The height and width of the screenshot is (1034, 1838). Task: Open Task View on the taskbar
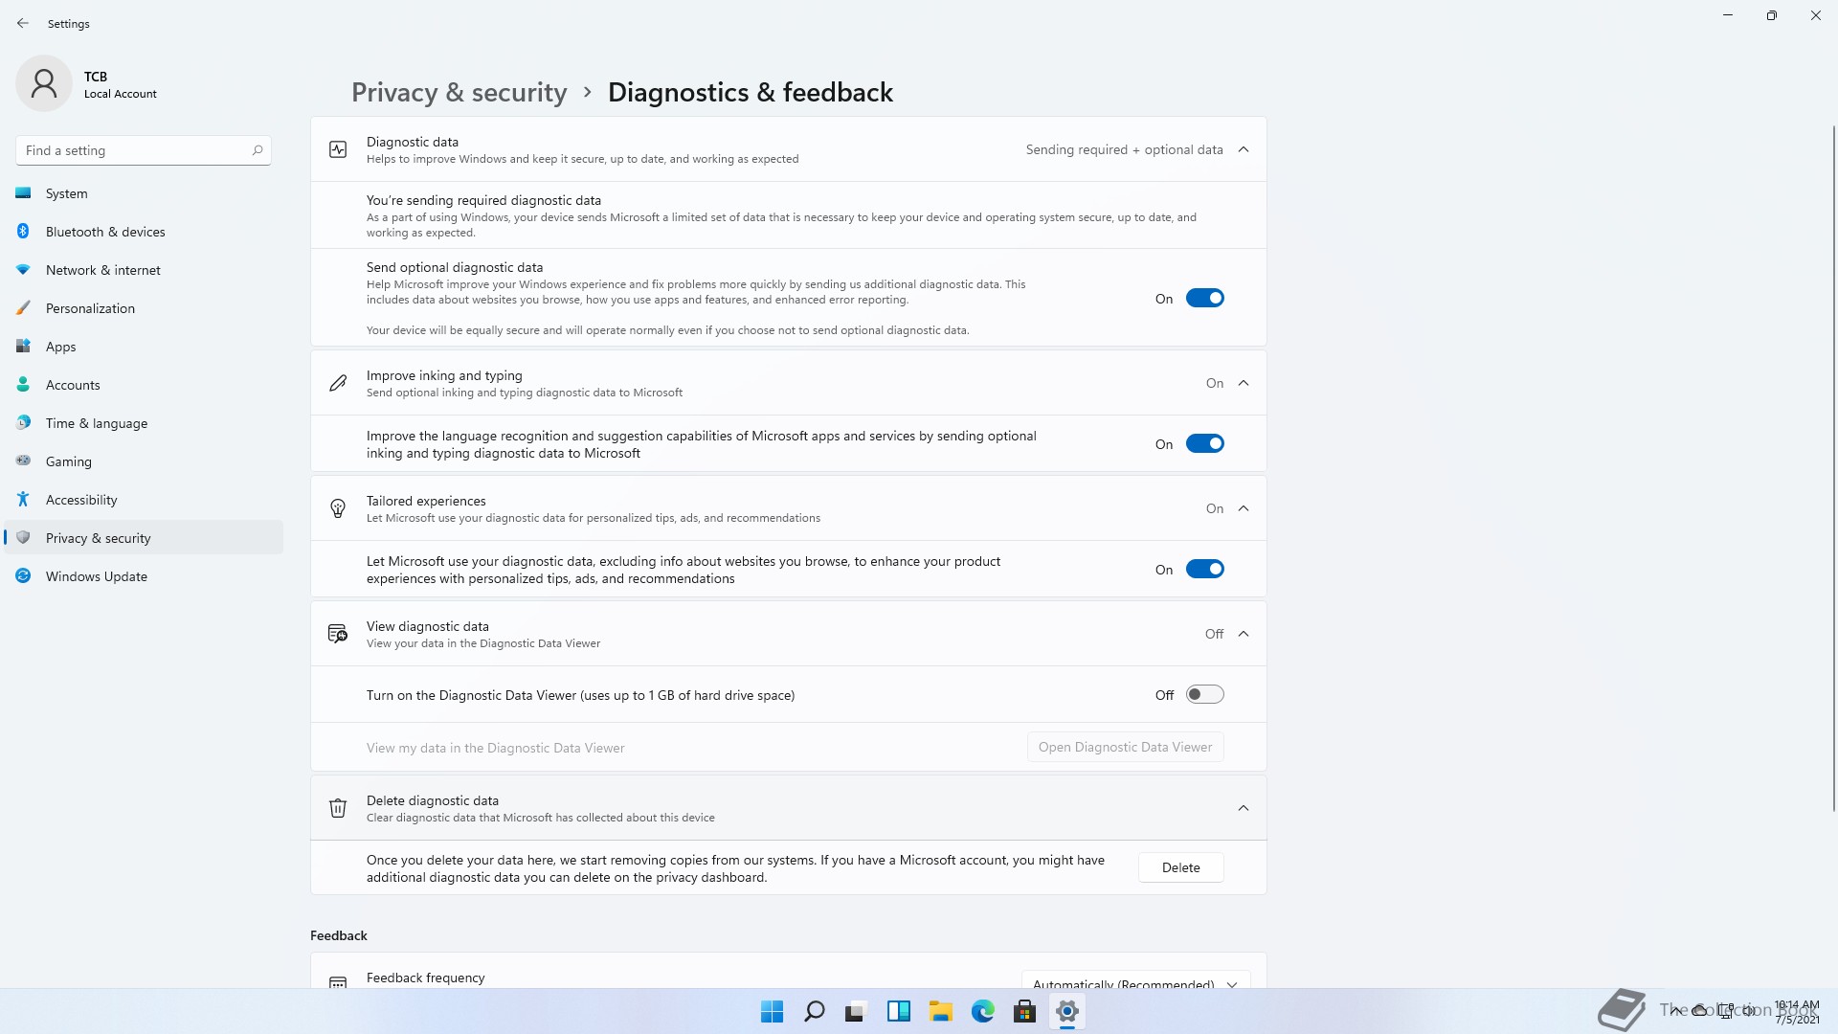click(x=856, y=1011)
